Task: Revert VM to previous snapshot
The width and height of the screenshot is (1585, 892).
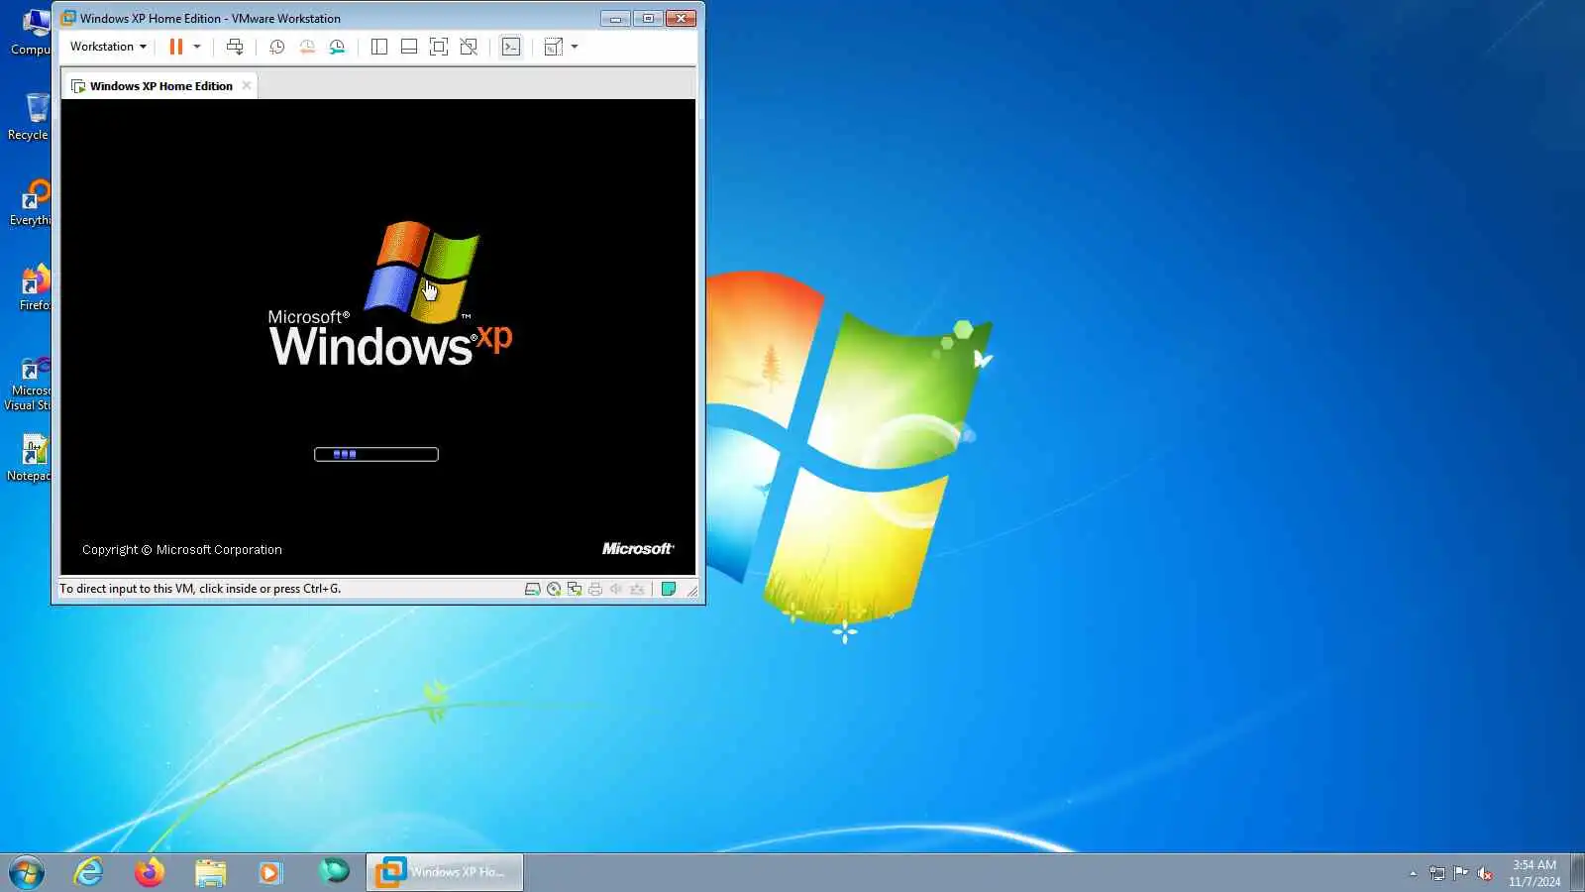Action: coord(307,47)
